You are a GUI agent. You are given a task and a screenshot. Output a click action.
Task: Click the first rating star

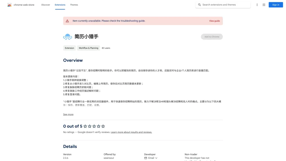pos(85,126)
